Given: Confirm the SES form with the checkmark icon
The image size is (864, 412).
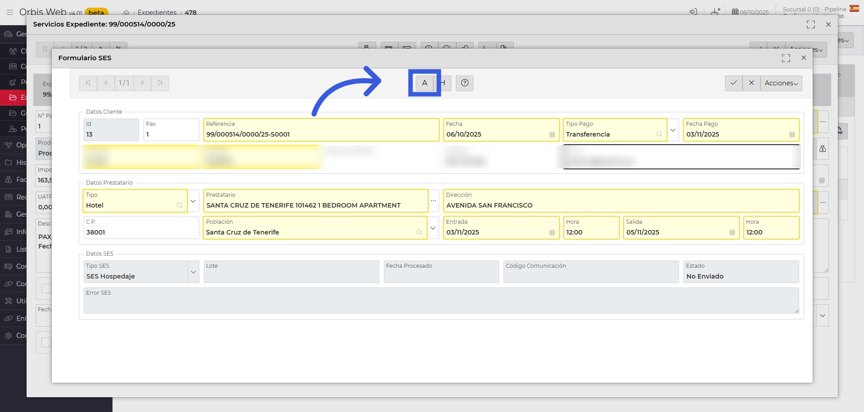Looking at the screenshot, I should point(733,83).
